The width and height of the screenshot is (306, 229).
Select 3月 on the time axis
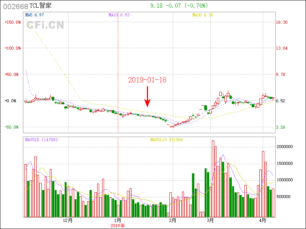210,221
